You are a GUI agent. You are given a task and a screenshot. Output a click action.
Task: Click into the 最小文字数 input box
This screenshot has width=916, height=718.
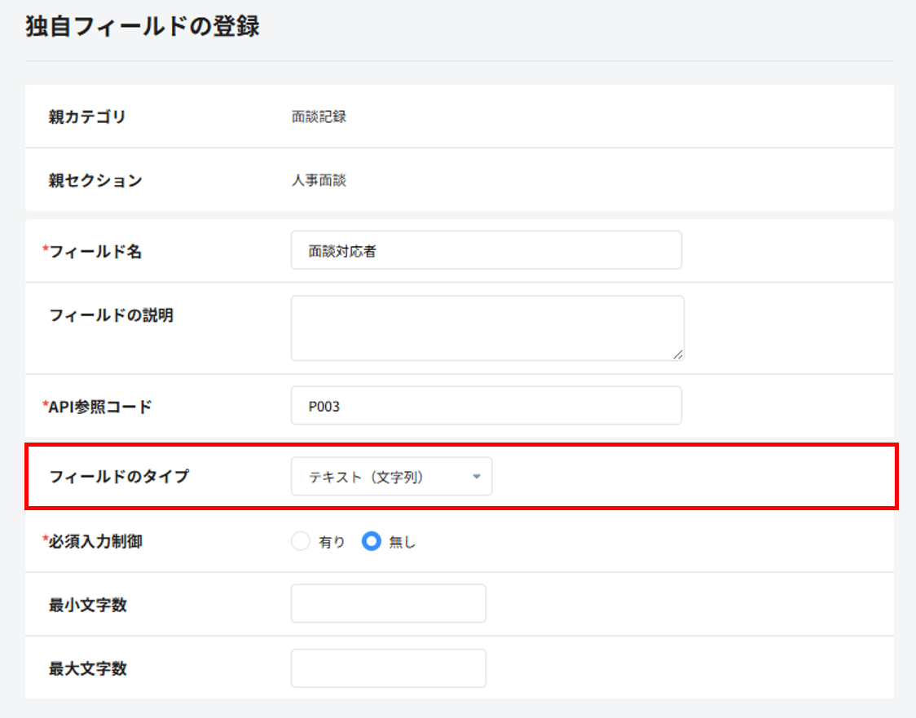[x=388, y=604]
